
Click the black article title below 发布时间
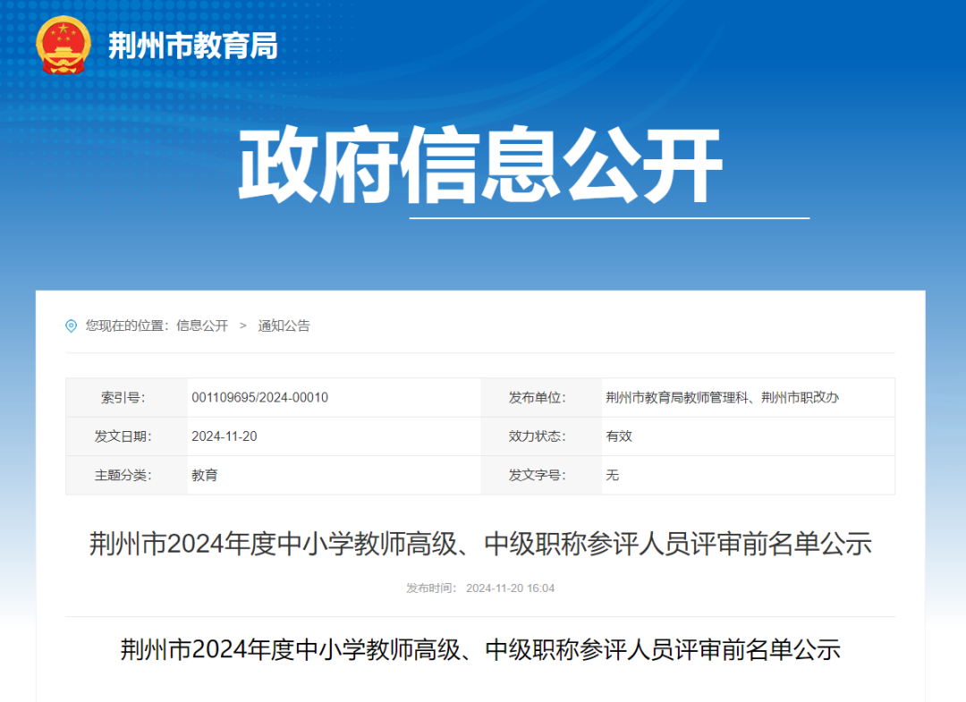coord(480,650)
